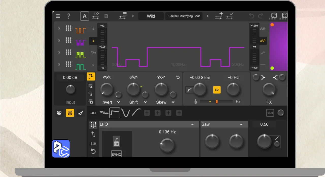Screen dimensions: 325x177
Task: Toggle the yellow EQ button
Action: pyautogui.click(x=217, y=90)
